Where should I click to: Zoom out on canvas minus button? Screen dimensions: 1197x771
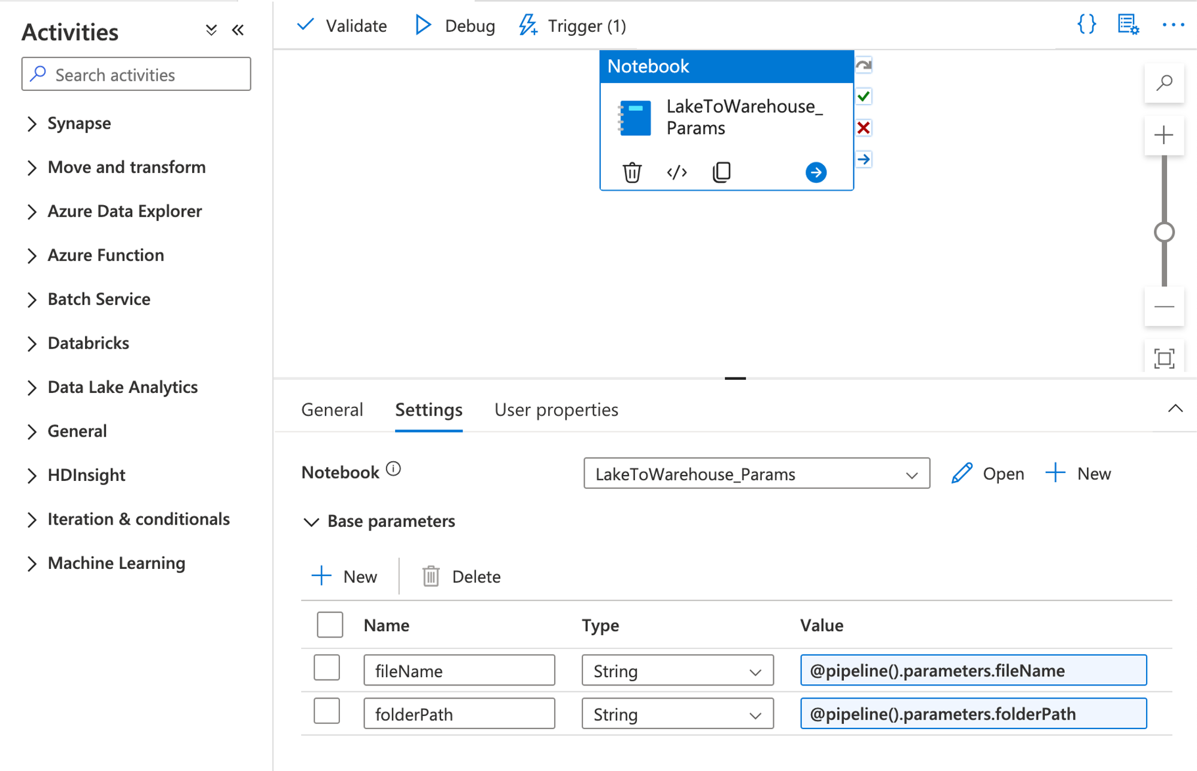click(1164, 307)
